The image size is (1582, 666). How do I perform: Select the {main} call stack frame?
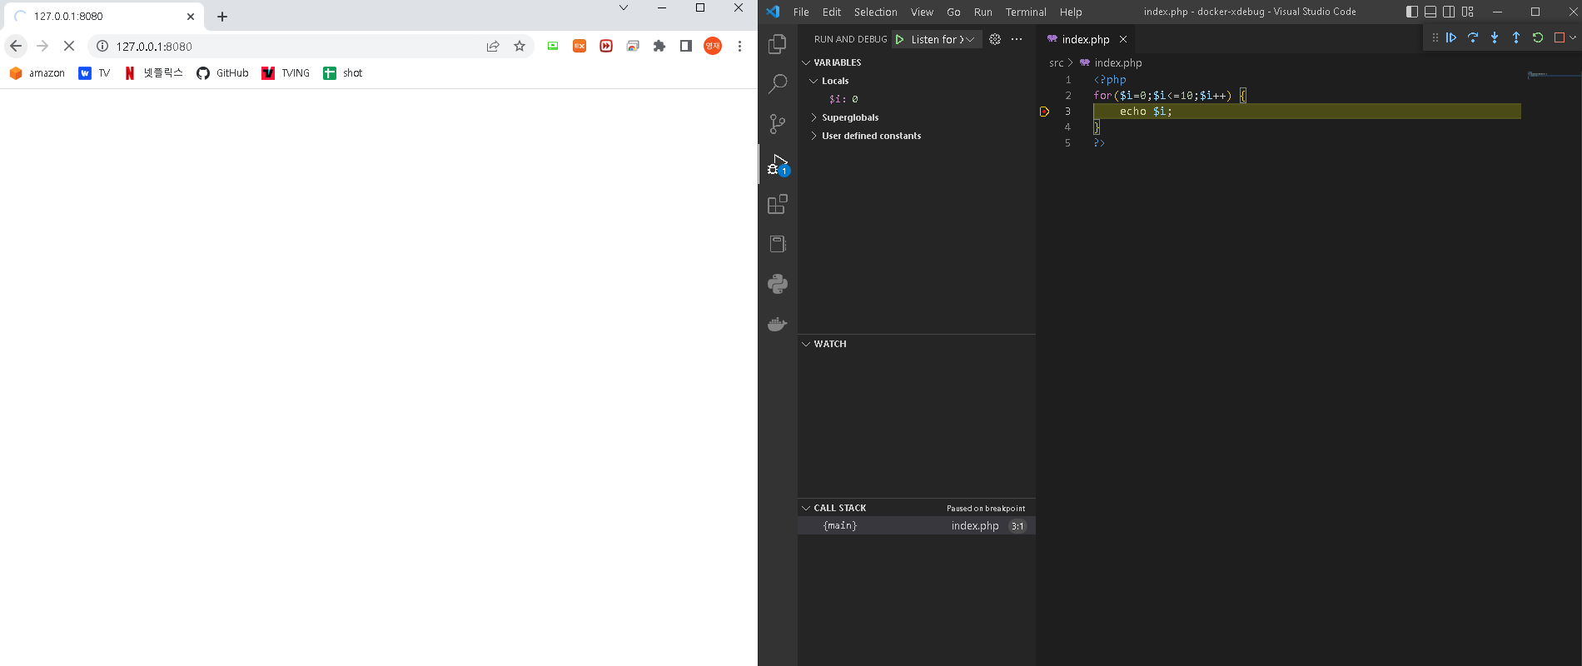916,525
